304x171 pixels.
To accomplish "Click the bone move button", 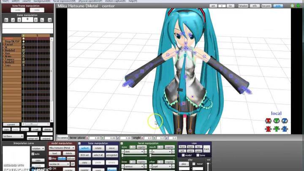I will (x=111, y=148).
